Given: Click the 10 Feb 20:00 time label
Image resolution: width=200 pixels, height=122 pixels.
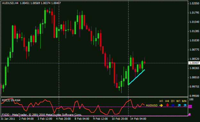Looking at the screenshot, I should pos(120,119).
